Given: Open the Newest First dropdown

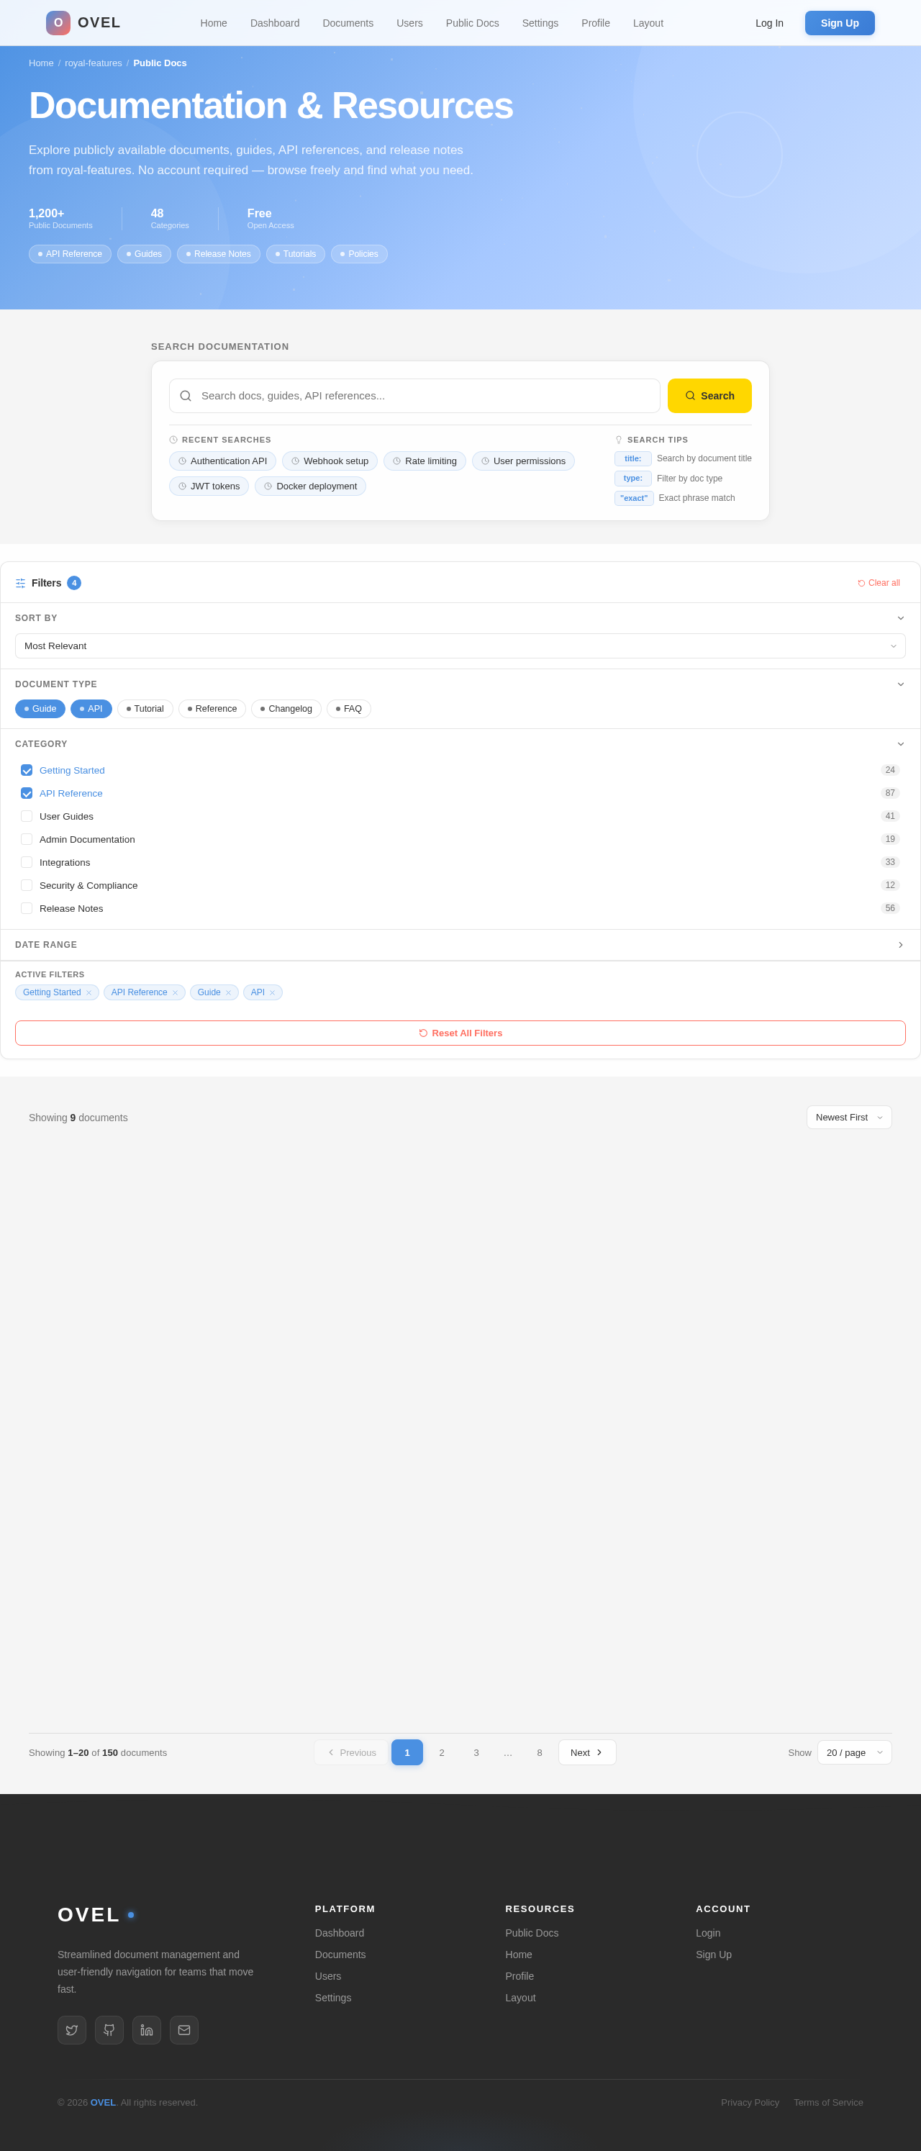Looking at the screenshot, I should tap(848, 1118).
